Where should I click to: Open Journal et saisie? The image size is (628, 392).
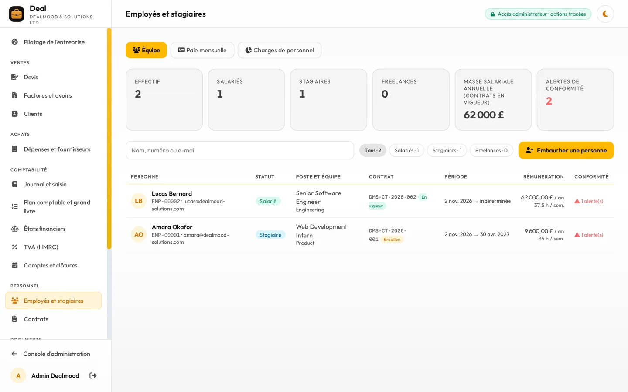coord(53,184)
